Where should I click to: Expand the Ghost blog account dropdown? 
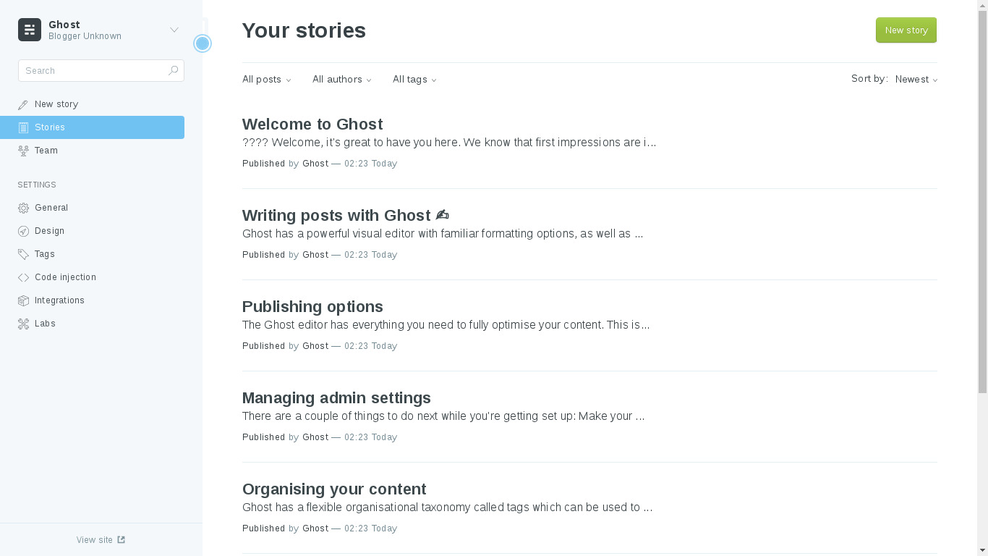(174, 30)
